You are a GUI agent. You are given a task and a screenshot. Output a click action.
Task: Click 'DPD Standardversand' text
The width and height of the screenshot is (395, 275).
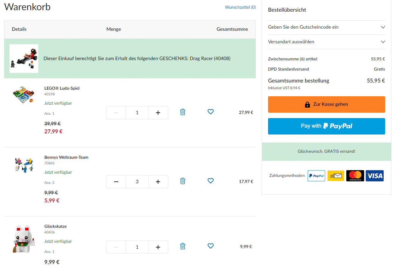click(x=288, y=69)
